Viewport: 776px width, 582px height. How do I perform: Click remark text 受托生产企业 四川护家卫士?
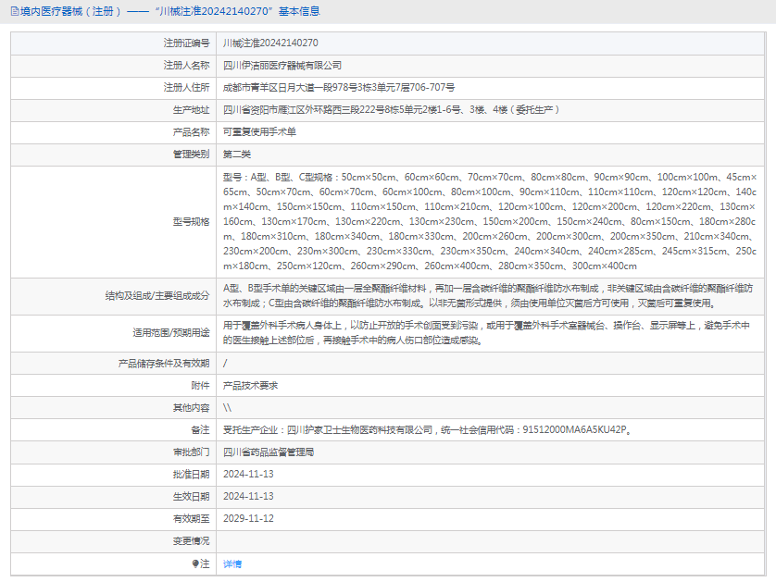coord(428,430)
